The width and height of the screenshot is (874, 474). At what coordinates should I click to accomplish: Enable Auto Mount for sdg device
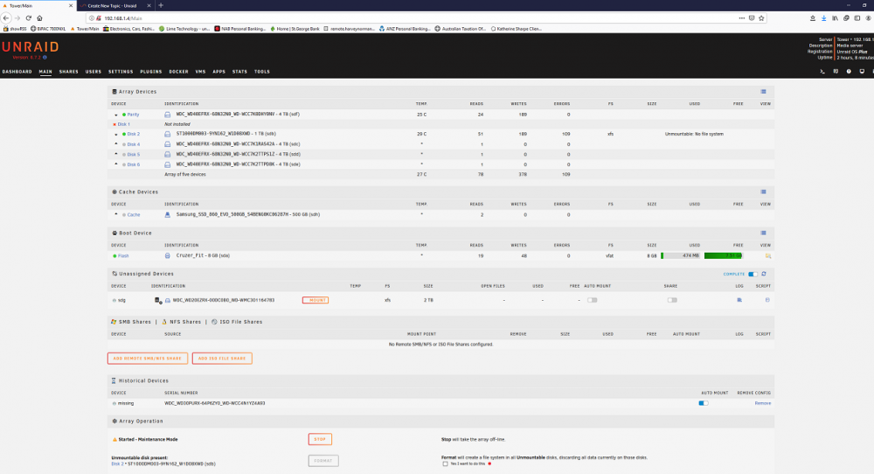(592, 300)
